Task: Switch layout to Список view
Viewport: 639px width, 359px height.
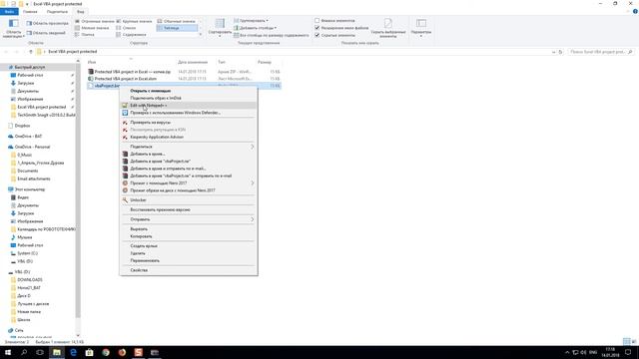Action: point(126,28)
